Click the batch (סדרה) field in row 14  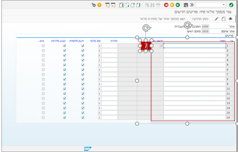tap(109, 108)
